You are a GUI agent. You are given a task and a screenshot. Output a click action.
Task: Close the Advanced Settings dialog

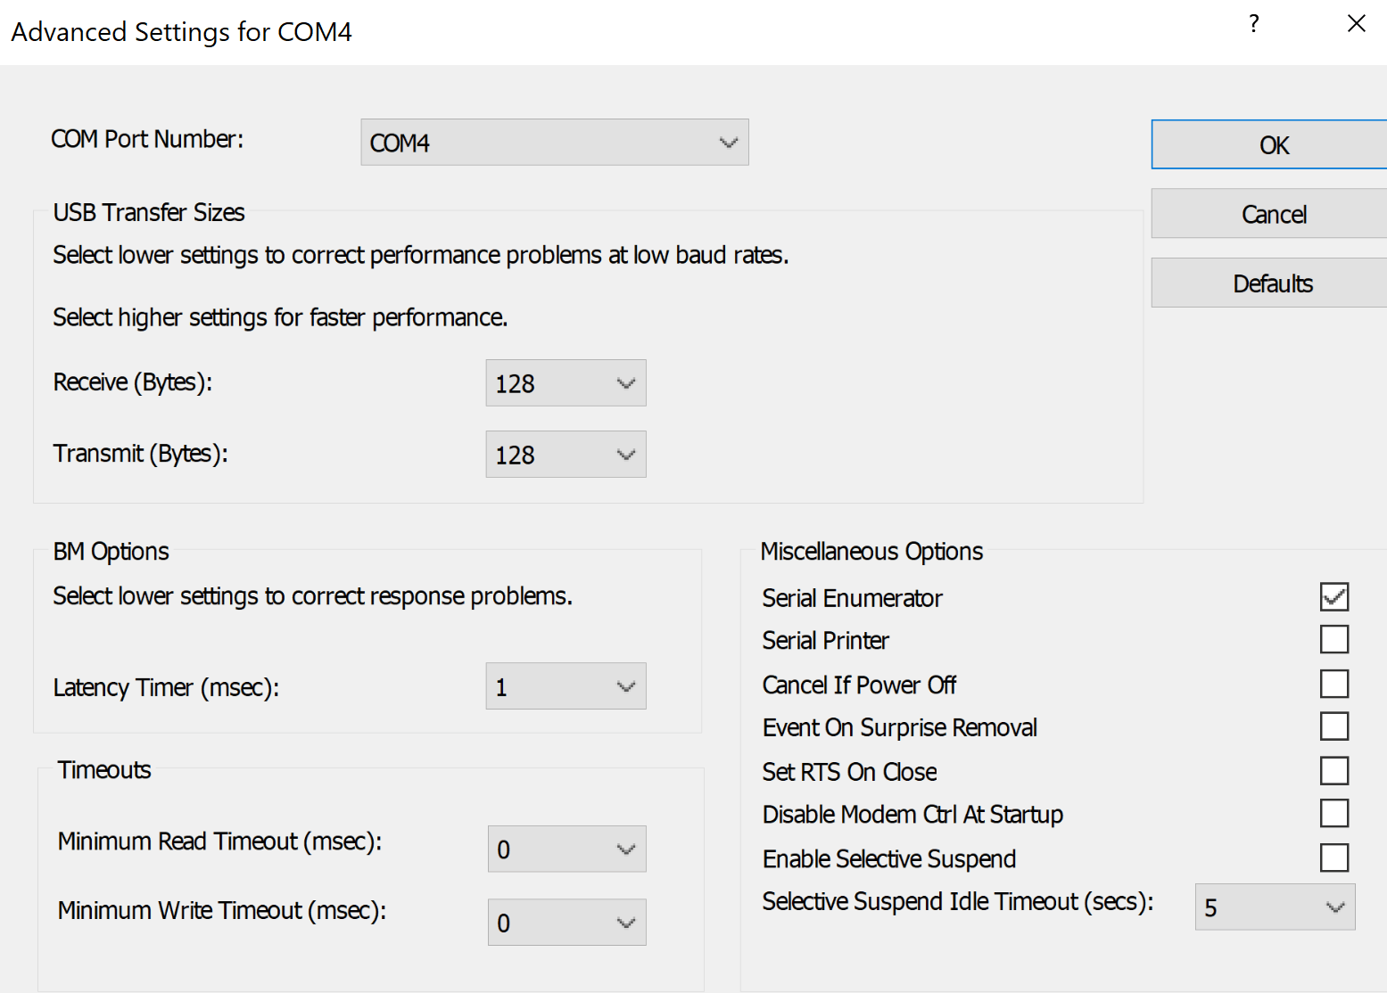[1356, 24]
